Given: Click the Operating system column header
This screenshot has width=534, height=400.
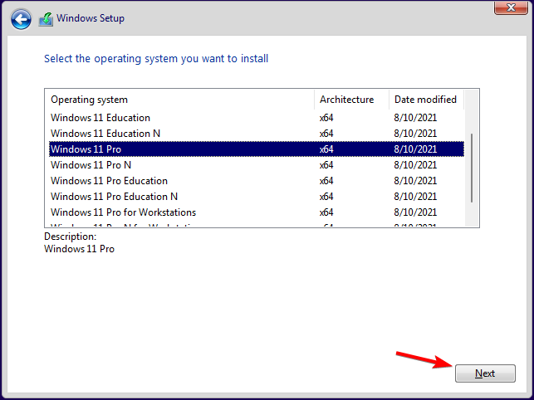Looking at the screenshot, I should (x=179, y=100).
